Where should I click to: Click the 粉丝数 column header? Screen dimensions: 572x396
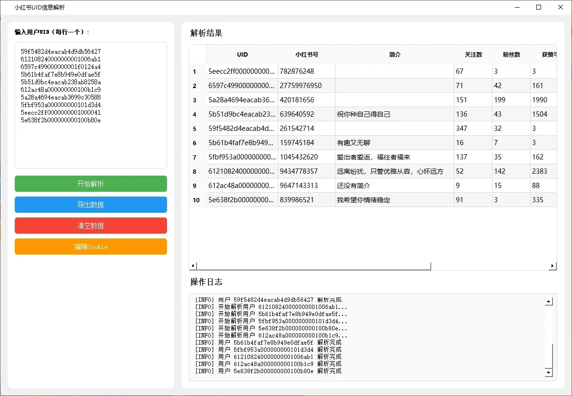click(x=512, y=55)
